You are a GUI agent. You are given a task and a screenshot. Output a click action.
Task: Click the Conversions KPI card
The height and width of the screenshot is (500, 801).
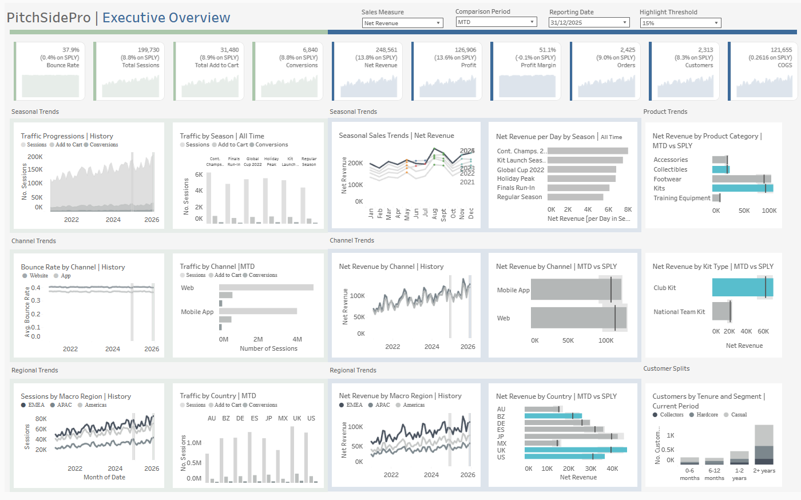click(x=288, y=71)
